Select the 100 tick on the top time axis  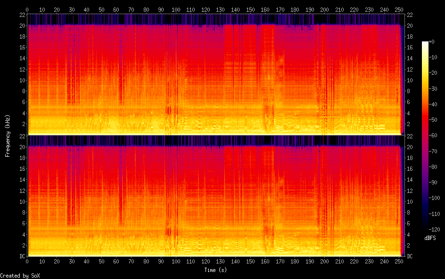pos(176,9)
